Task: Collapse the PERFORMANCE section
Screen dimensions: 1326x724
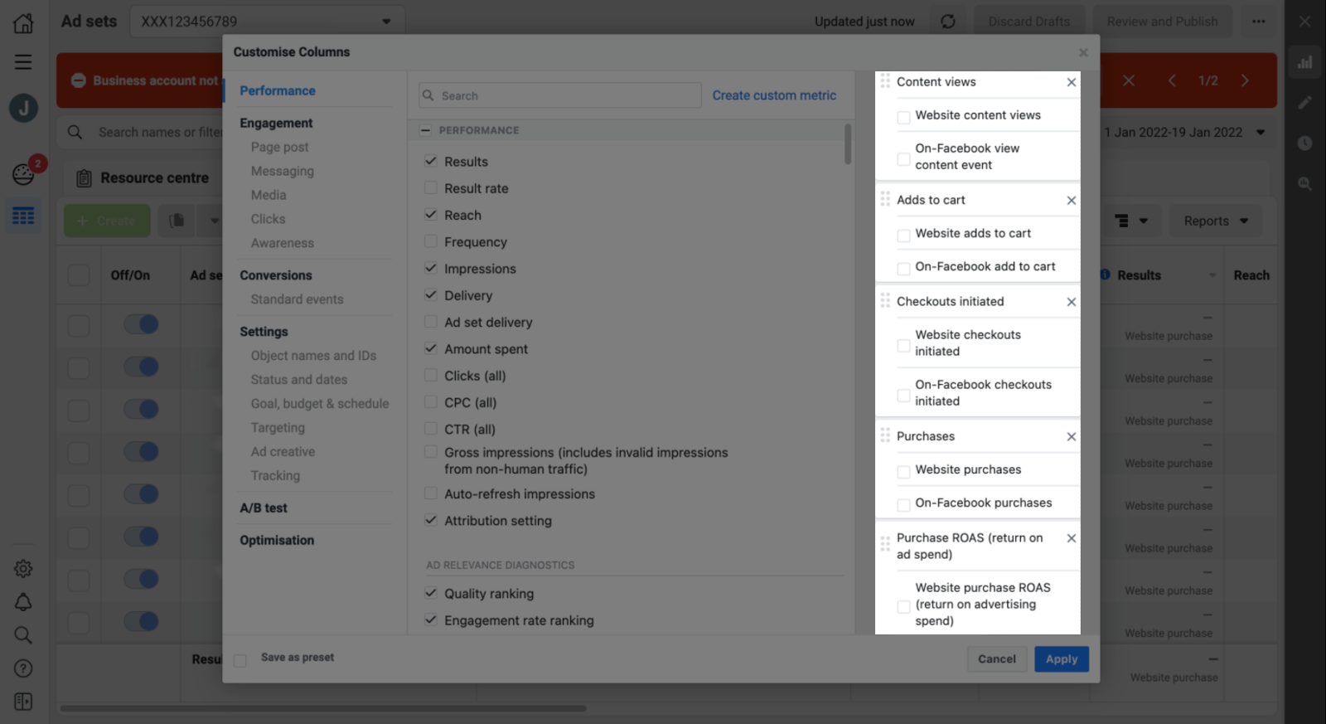Action: 425,130
